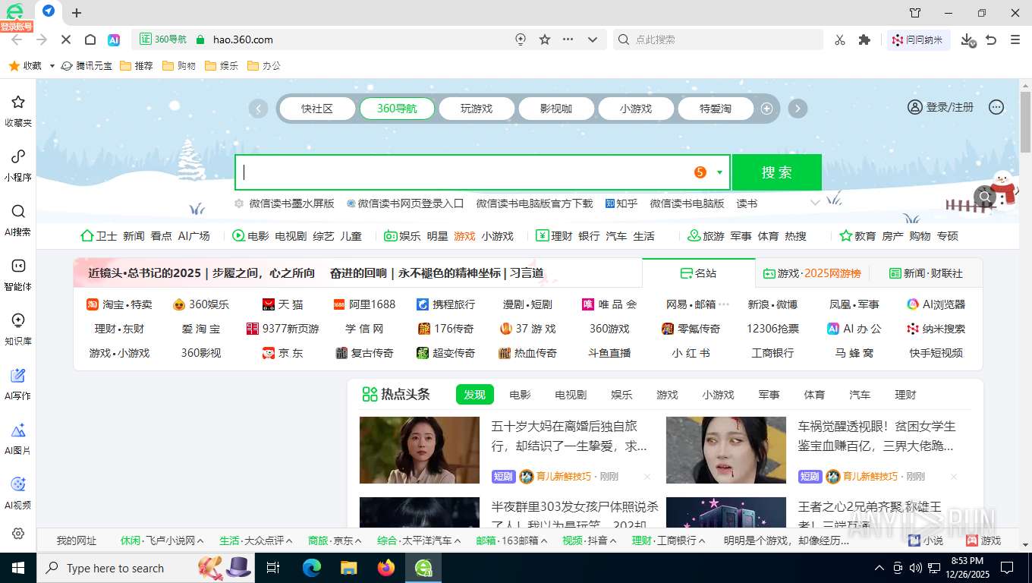Open the address bar three-dot menu
Image resolution: width=1032 pixels, height=583 pixels.
click(x=568, y=39)
